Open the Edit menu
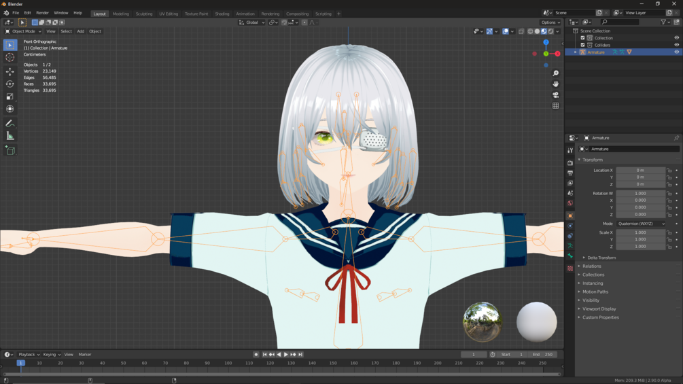The width and height of the screenshot is (683, 384). pyautogui.click(x=27, y=13)
